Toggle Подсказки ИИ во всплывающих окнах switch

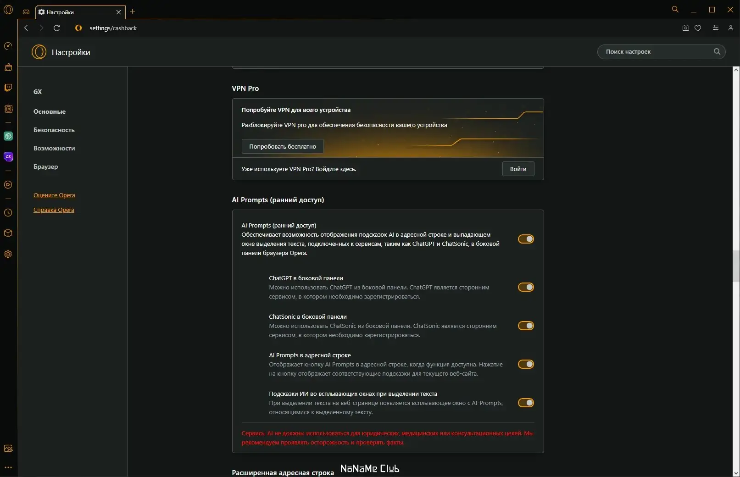(526, 403)
